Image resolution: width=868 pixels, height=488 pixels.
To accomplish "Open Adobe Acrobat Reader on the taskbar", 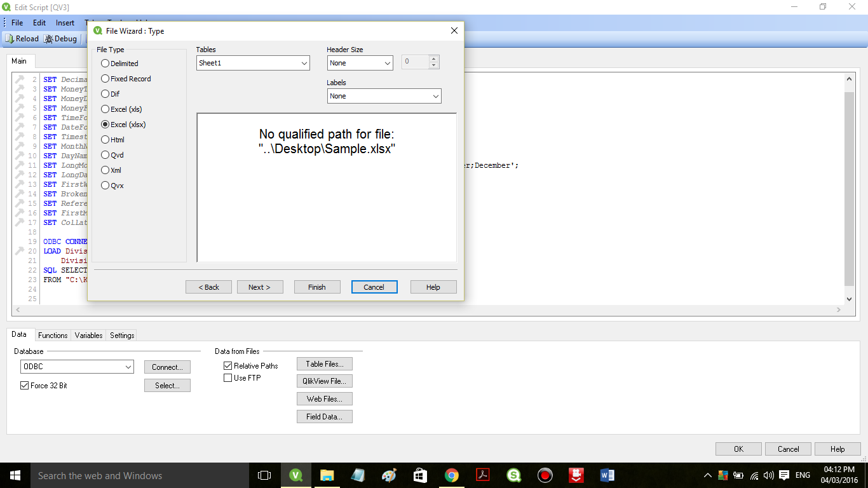I will pyautogui.click(x=482, y=475).
